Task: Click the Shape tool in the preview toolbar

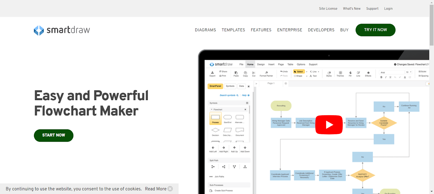Action: 298,76
